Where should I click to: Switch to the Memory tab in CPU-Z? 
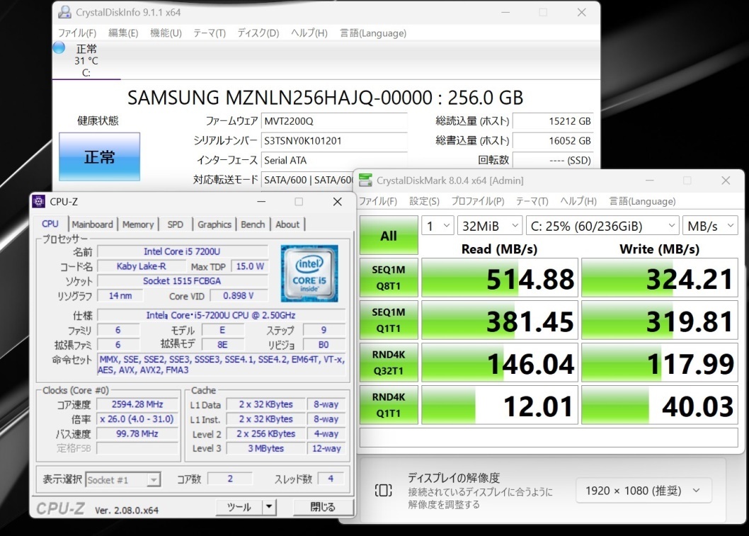tap(138, 224)
